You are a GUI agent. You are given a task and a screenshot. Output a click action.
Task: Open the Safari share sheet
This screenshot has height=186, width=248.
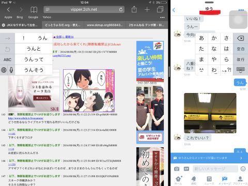134,9
